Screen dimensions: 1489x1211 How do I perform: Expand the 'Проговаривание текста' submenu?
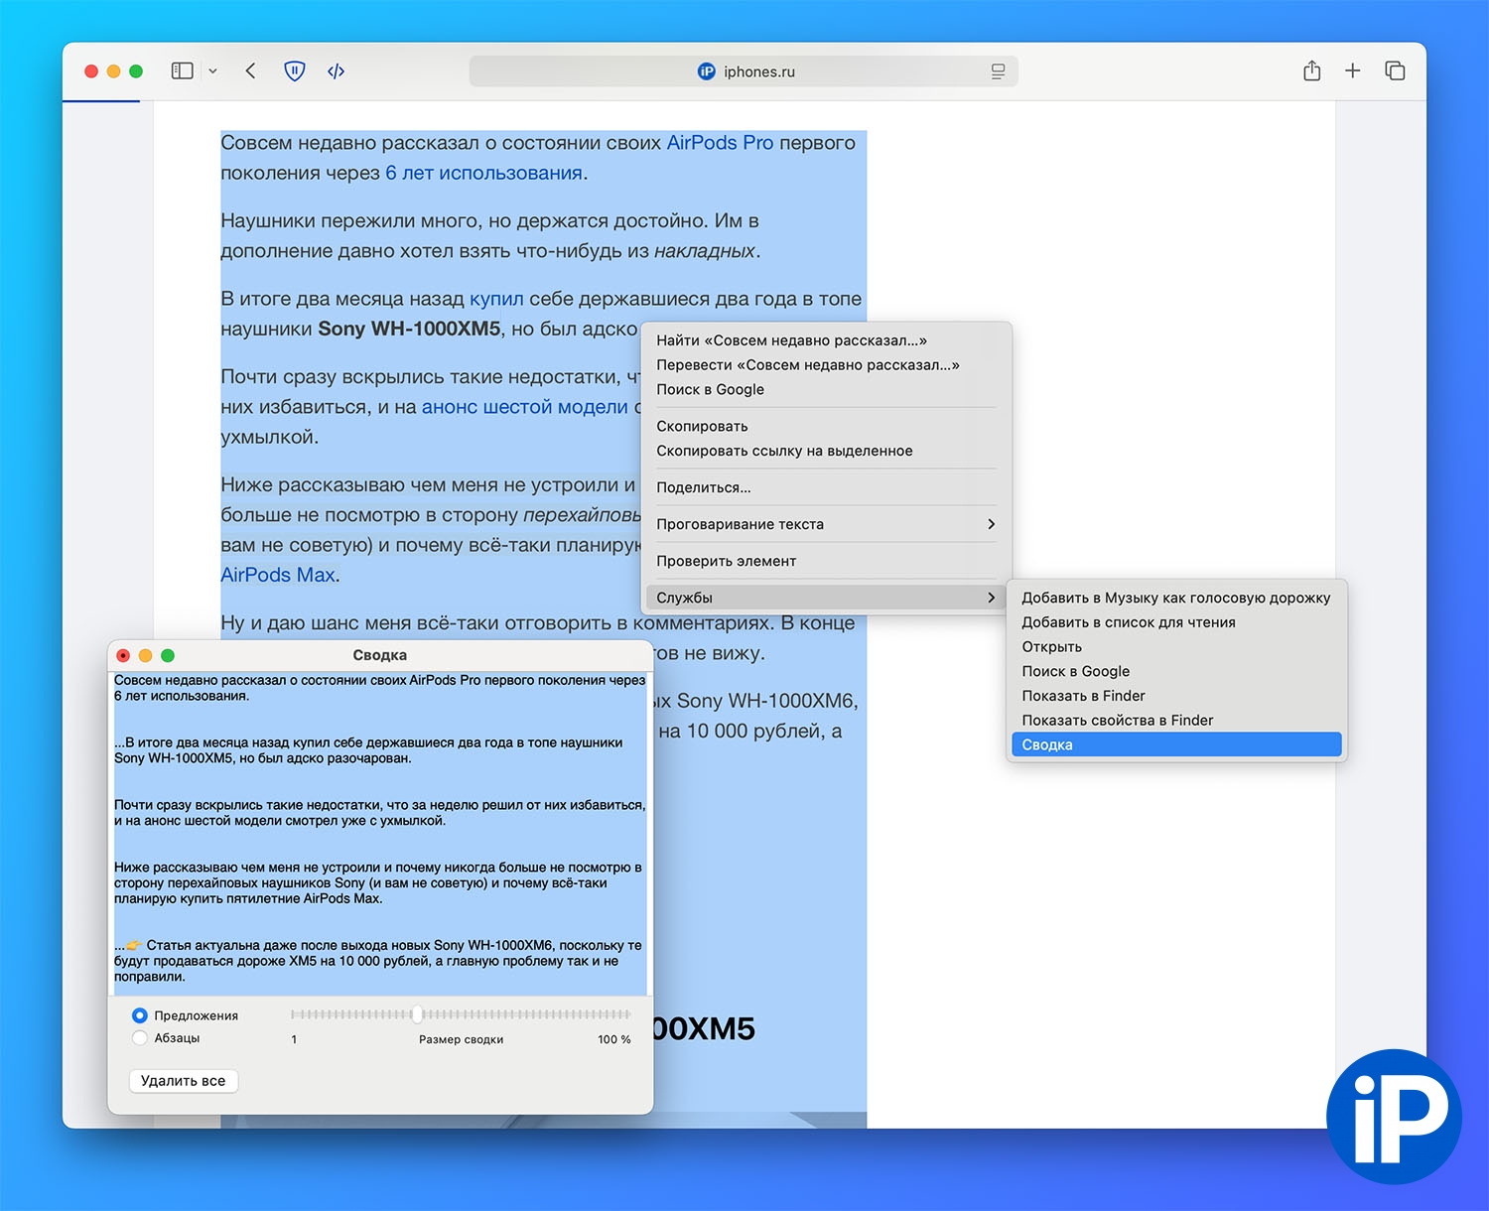pos(826,524)
